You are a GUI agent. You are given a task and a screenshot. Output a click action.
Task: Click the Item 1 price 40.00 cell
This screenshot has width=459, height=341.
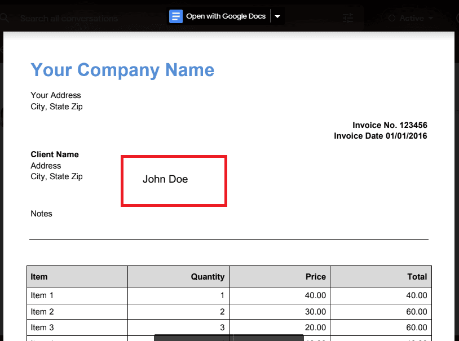280,295
